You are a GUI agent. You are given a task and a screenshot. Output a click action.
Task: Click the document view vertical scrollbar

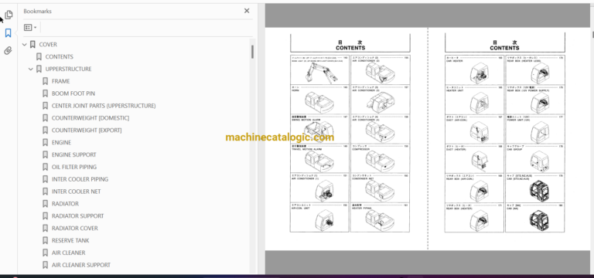tap(592, 36)
